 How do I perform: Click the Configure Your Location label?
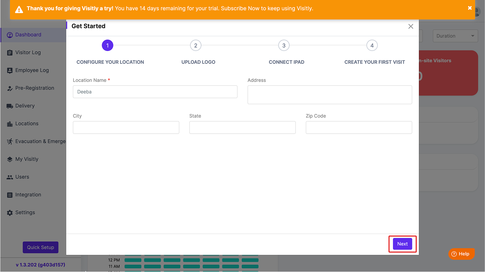pyautogui.click(x=110, y=62)
